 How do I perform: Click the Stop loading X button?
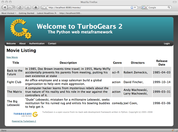pos(28,7)
